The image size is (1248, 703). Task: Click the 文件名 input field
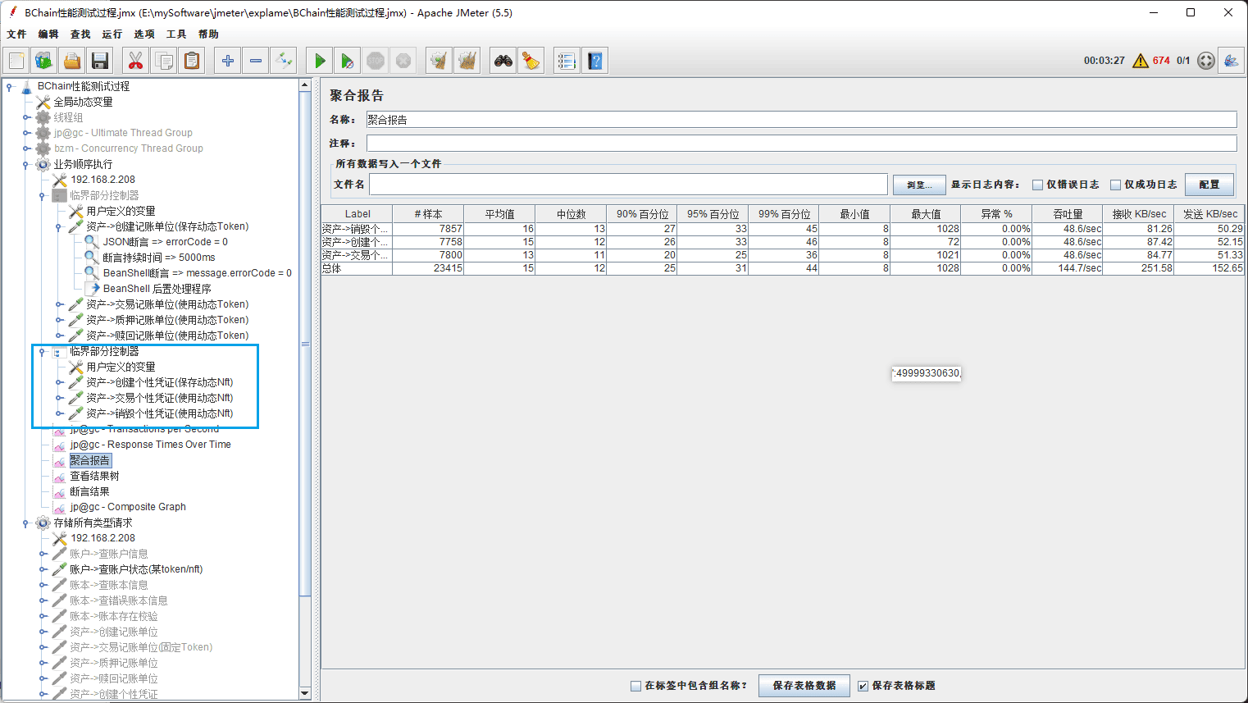(x=627, y=185)
